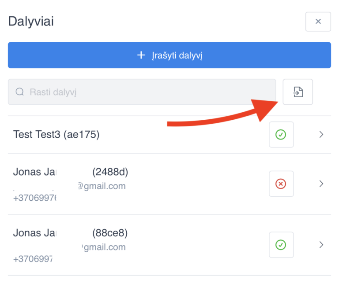Click phone number under Jonas (88ce8)
This screenshot has height=298, width=339.
click(x=33, y=259)
